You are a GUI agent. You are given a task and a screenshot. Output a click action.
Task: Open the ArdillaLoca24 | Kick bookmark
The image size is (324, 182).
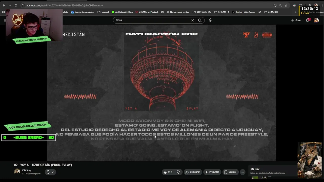pyautogui.click(x=122, y=12)
